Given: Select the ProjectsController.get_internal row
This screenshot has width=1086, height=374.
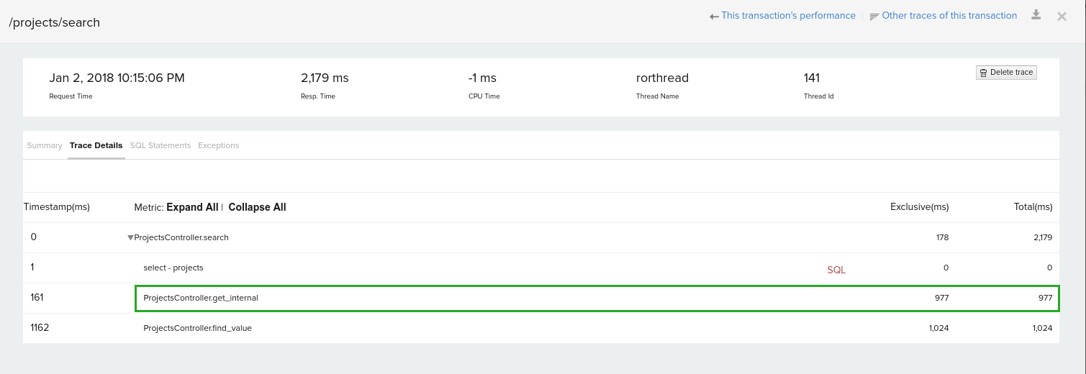Looking at the screenshot, I should click(x=201, y=298).
